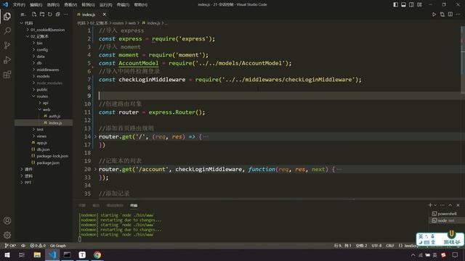Expand the api folder under routes

[45, 103]
